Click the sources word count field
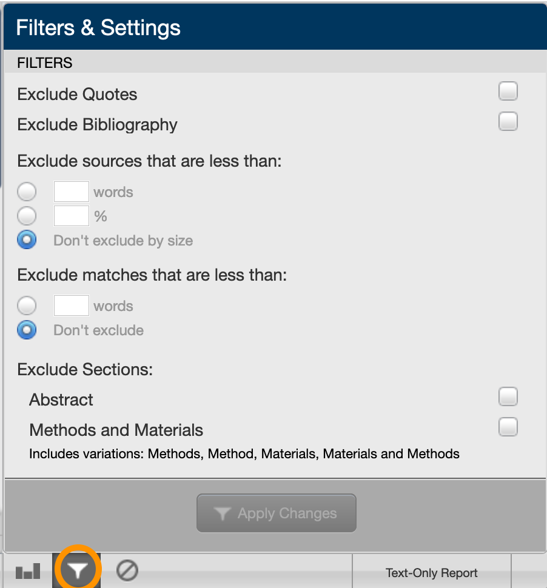547x588 pixels. point(72,192)
